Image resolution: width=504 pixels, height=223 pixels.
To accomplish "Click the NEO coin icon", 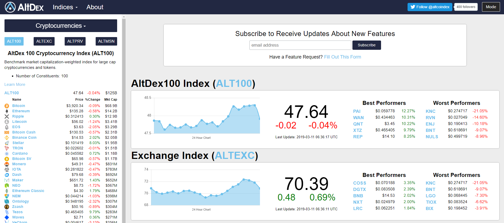I will tap(7, 186).
